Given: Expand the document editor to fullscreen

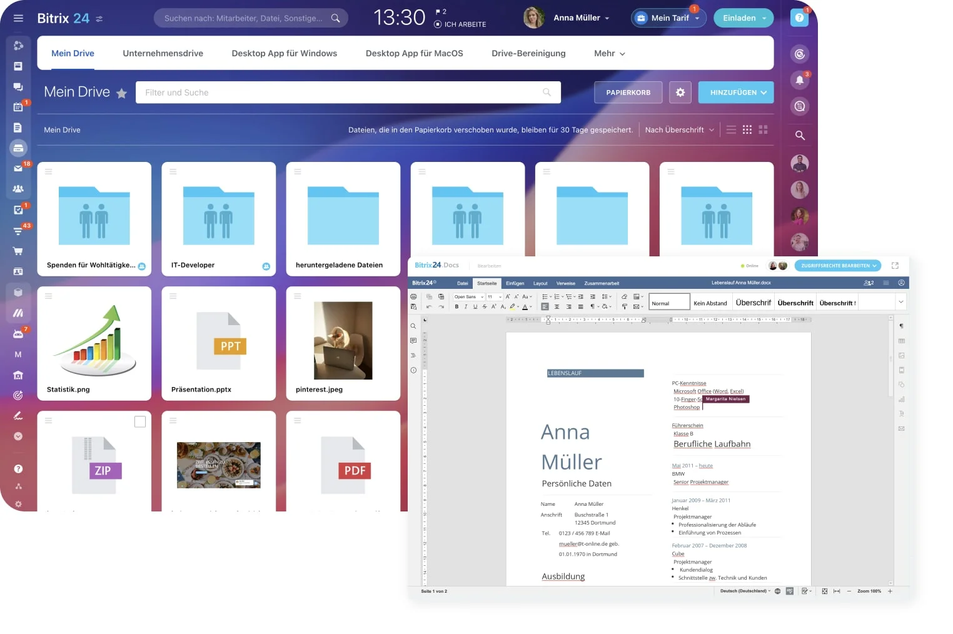Looking at the screenshot, I should point(895,266).
